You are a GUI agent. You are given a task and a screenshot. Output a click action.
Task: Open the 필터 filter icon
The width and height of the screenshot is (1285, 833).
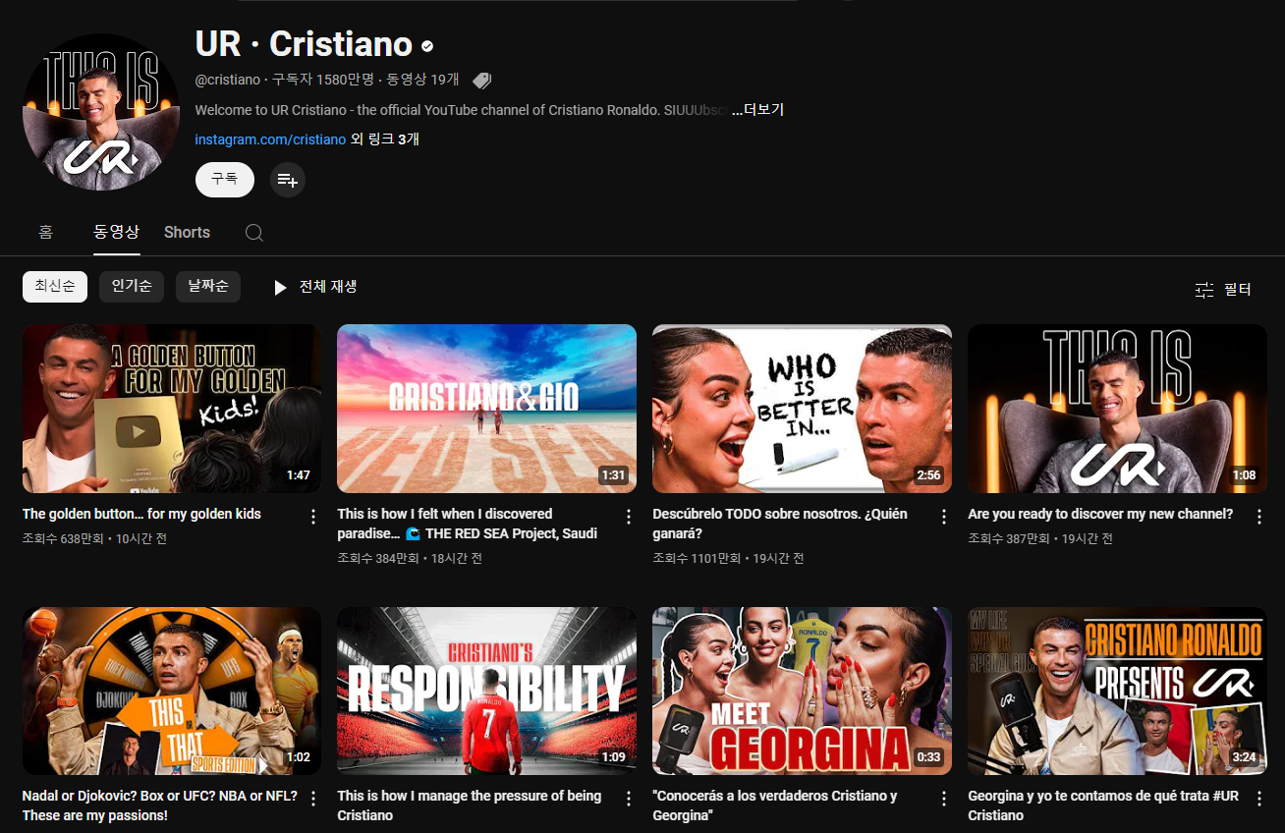(1204, 290)
